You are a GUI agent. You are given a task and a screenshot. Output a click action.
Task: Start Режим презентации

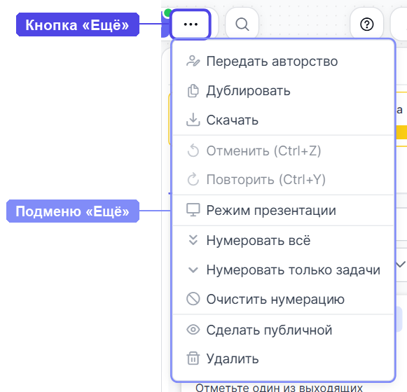tap(284, 210)
